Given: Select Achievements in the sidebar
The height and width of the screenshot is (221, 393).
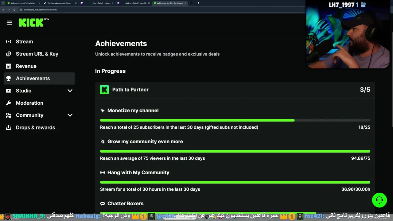Looking at the screenshot, I should [39, 78].
